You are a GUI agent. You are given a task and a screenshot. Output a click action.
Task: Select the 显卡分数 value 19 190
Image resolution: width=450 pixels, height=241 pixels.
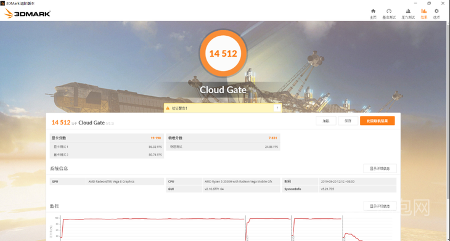155,138
